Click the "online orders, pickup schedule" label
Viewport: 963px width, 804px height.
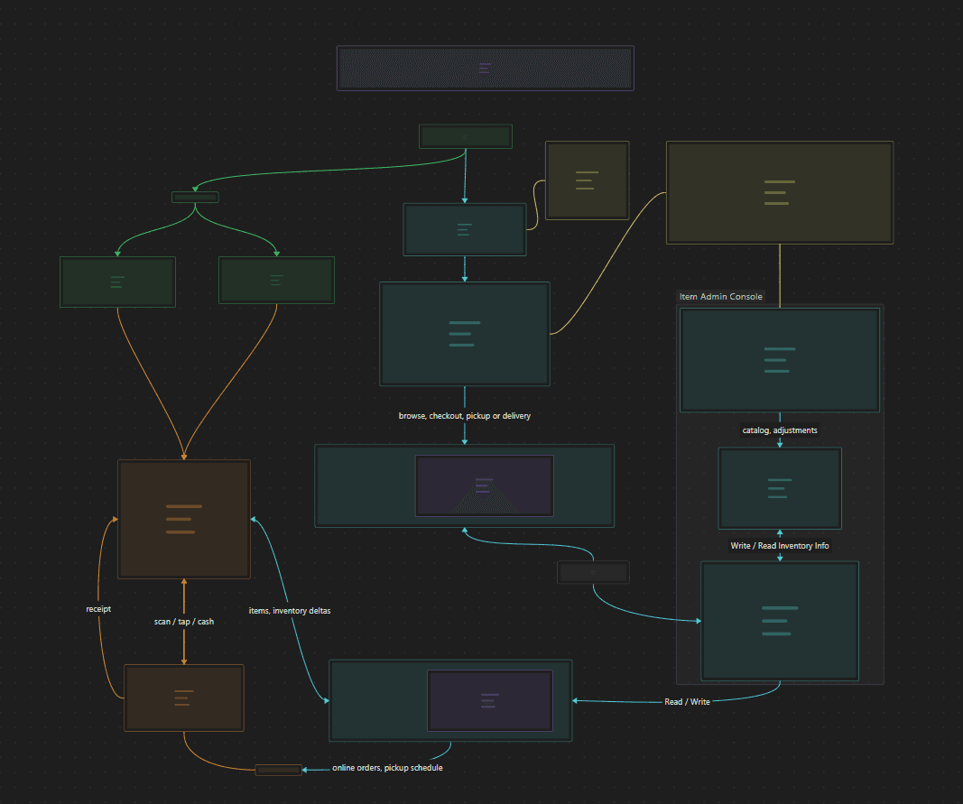coord(387,768)
